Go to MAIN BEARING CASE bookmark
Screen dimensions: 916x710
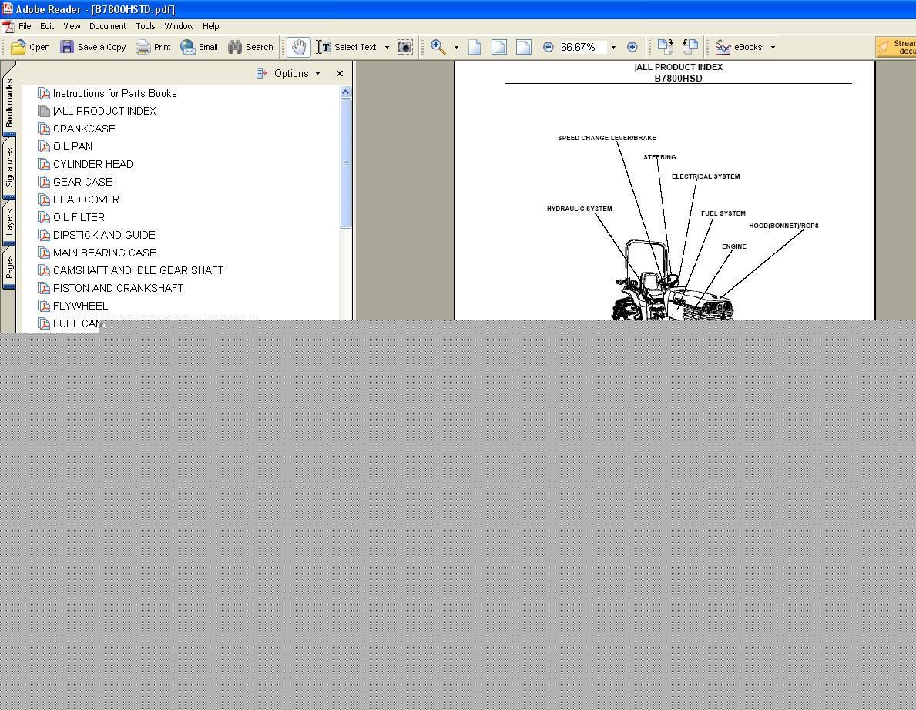(105, 253)
